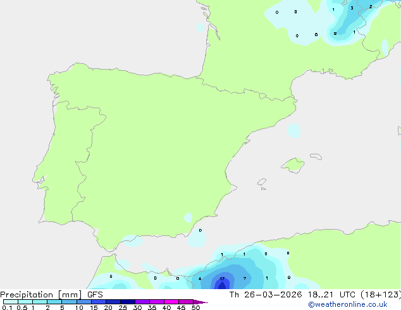Select the 2–5 mm legend color box
Image resolution: width=401 pixels, height=310 pixels.
pyautogui.click(x=54, y=302)
